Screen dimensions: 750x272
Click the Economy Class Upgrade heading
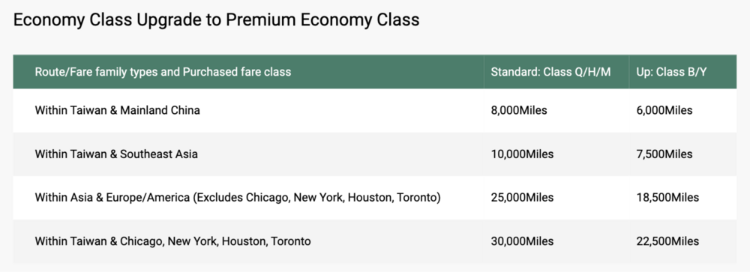pyautogui.click(x=216, y=19)
